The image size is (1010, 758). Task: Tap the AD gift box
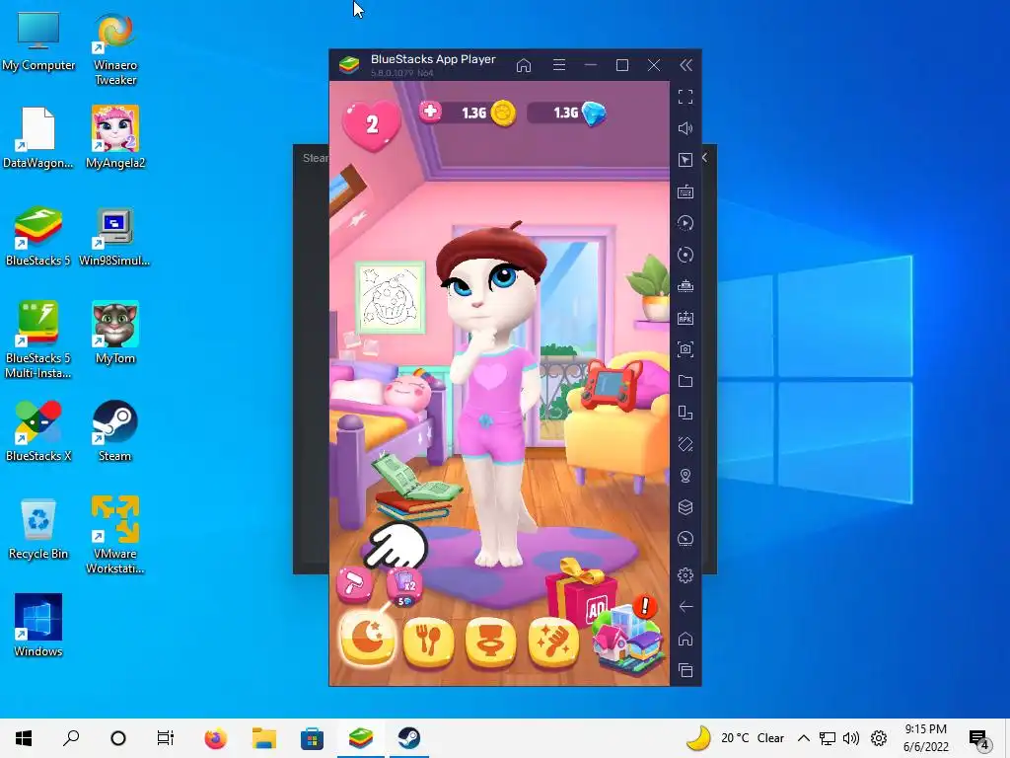tap(581, 594)
